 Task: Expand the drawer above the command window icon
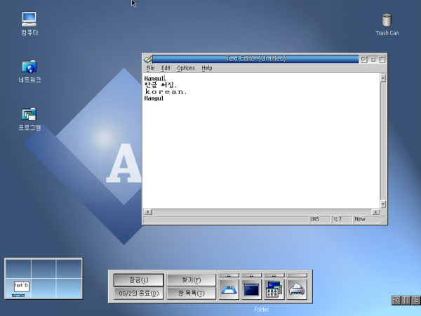coord(251,275)
